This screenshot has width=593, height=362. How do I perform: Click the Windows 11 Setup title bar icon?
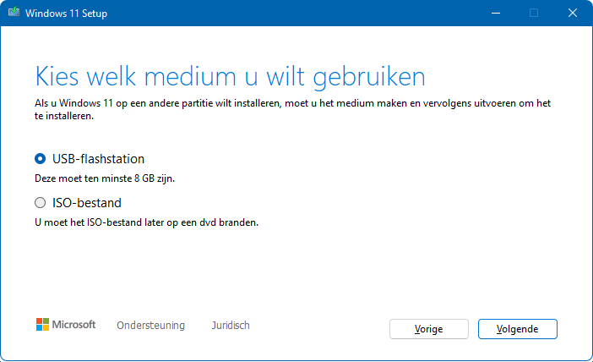click(x=14, y=12)
